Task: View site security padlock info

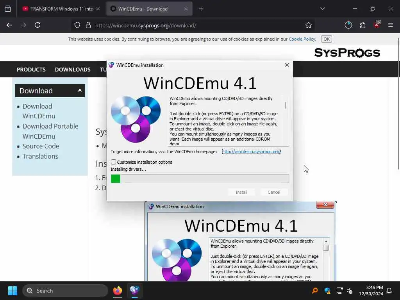Action: [x=88, y=25]
